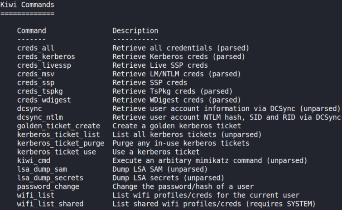Click the Description column header

(135, 31)
